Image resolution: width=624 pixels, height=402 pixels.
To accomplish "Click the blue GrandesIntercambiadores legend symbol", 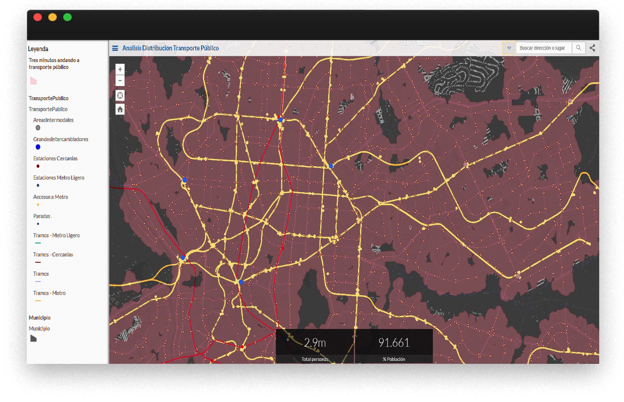I will coord(38,147).
